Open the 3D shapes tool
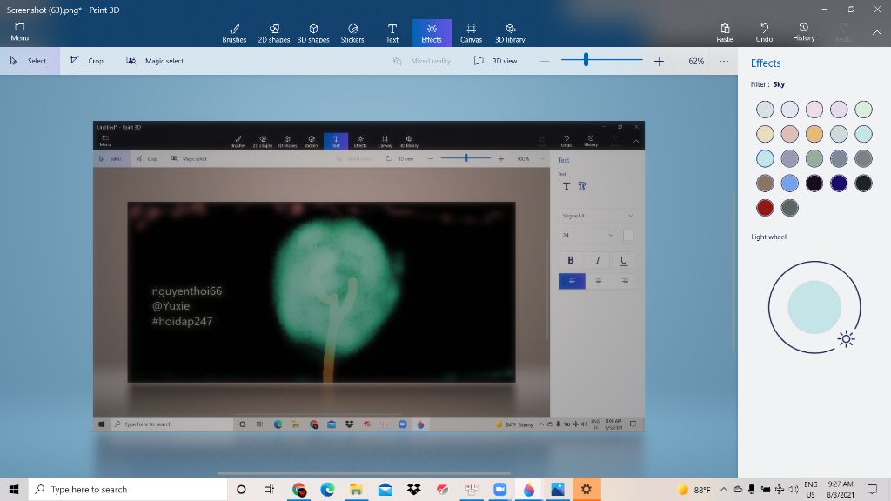Image resolution: width=891 pixels, height=501 pixels. coord(313,33)
